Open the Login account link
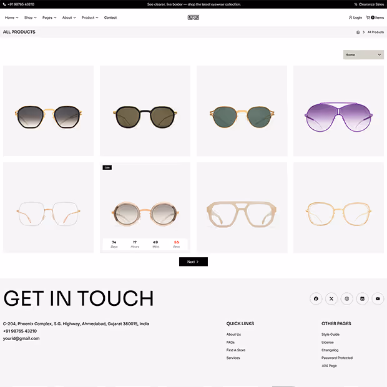387x387 pixels. point(355,17)
